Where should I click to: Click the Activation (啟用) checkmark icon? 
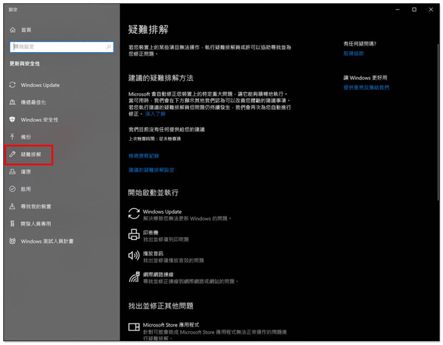pos(12,189)
